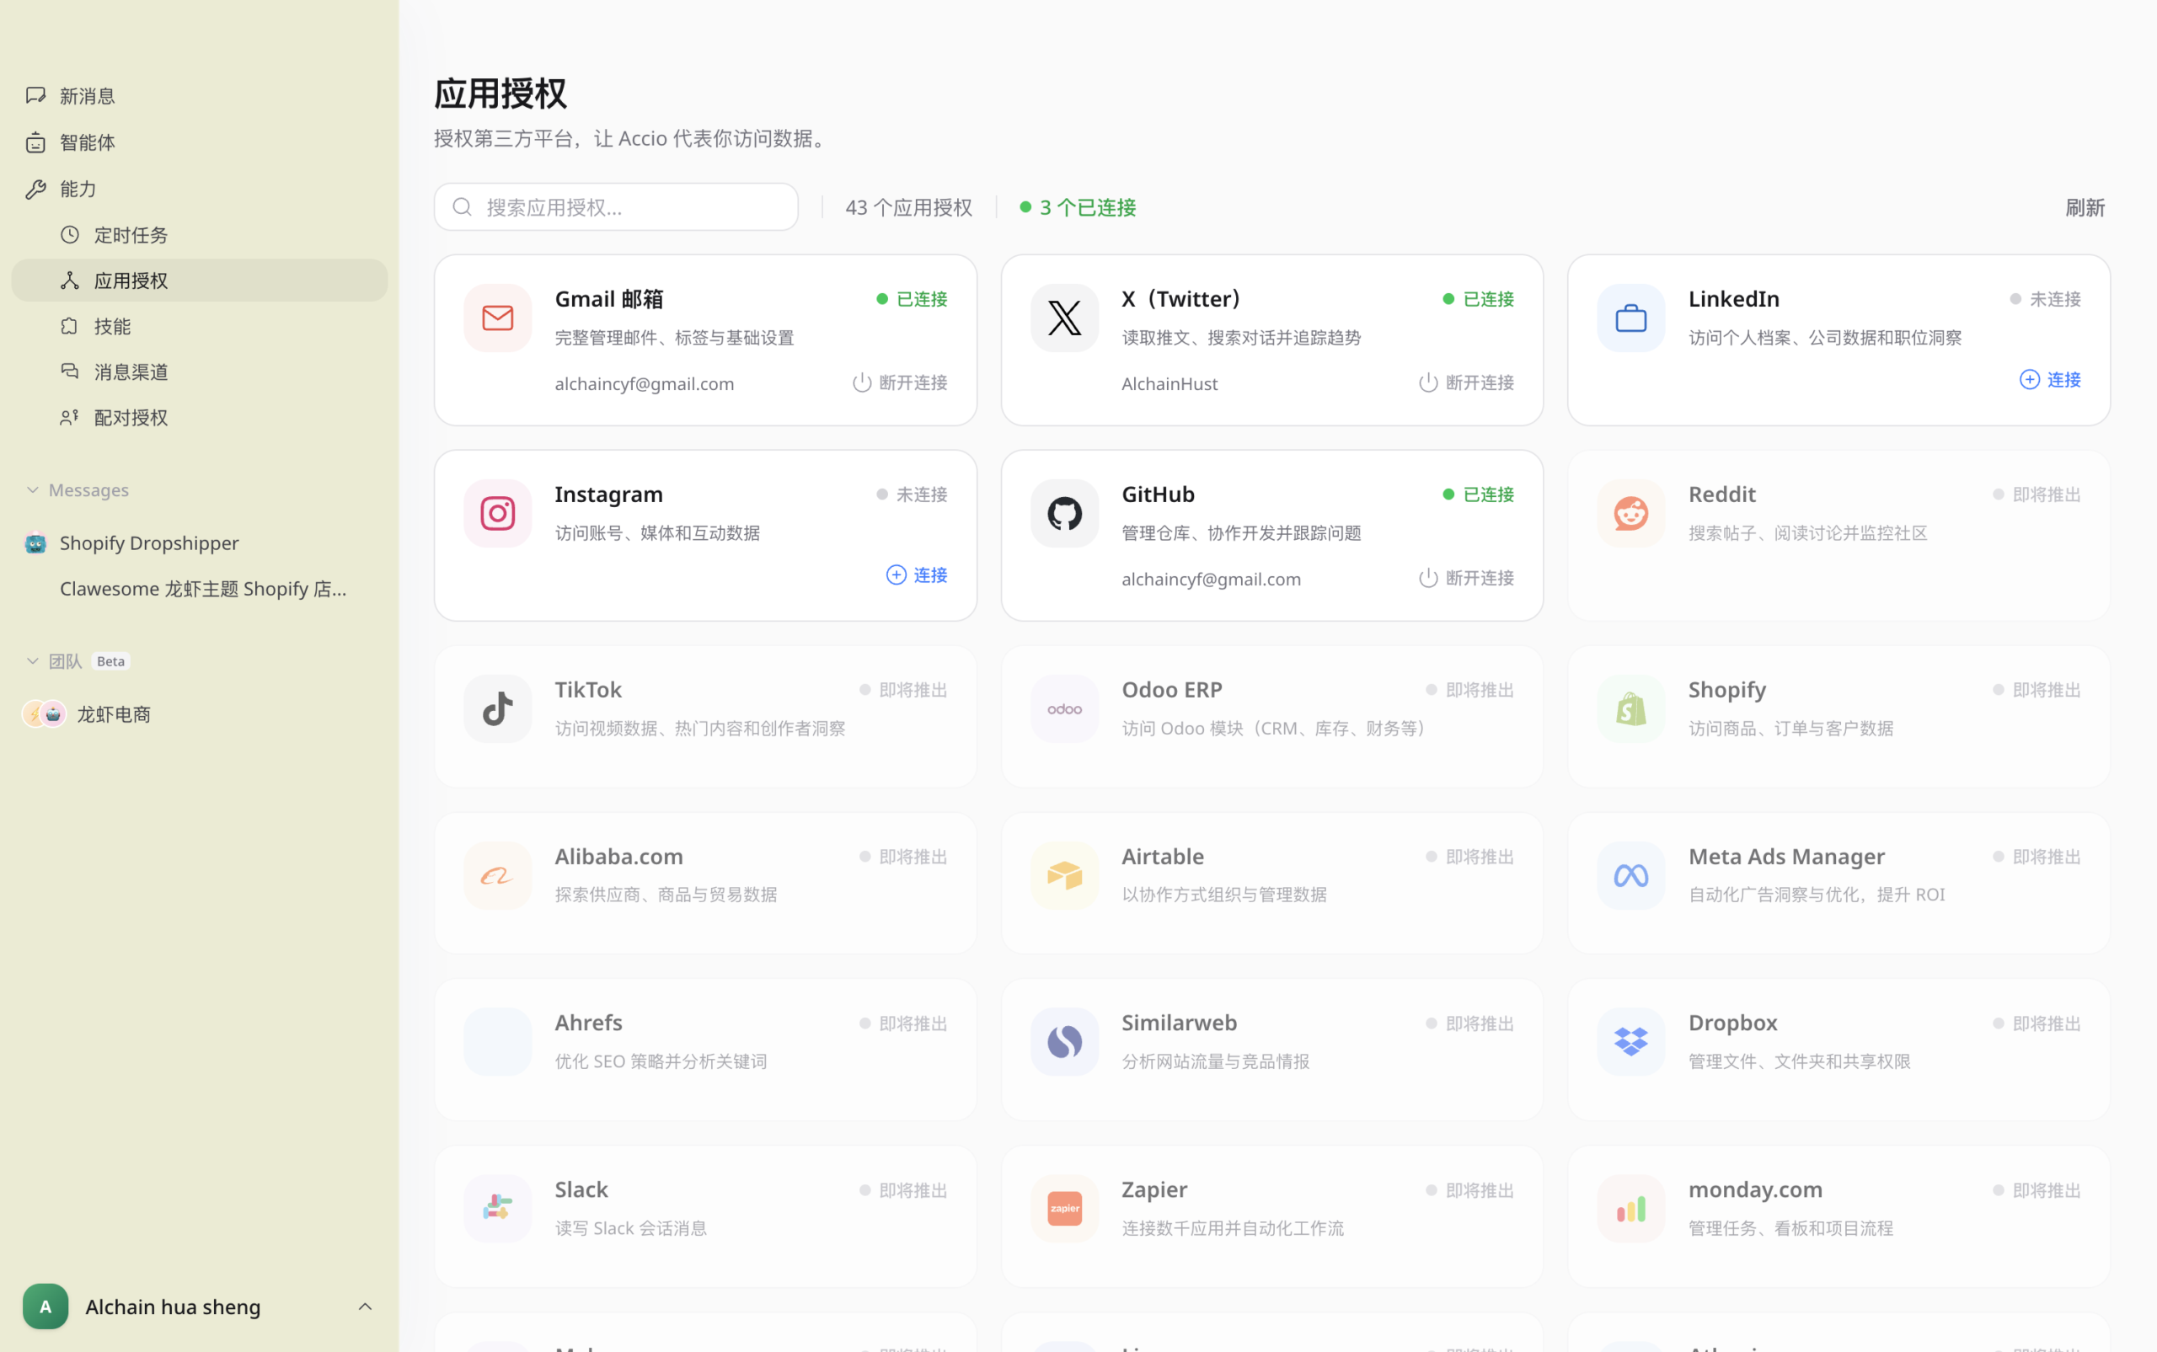This screenshot has height=1352, width=2157.
Task: Disconnect the GitHub connection
Action: [x=1464, y=577]
